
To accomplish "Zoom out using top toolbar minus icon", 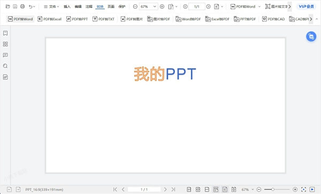I will click(135, 6).
